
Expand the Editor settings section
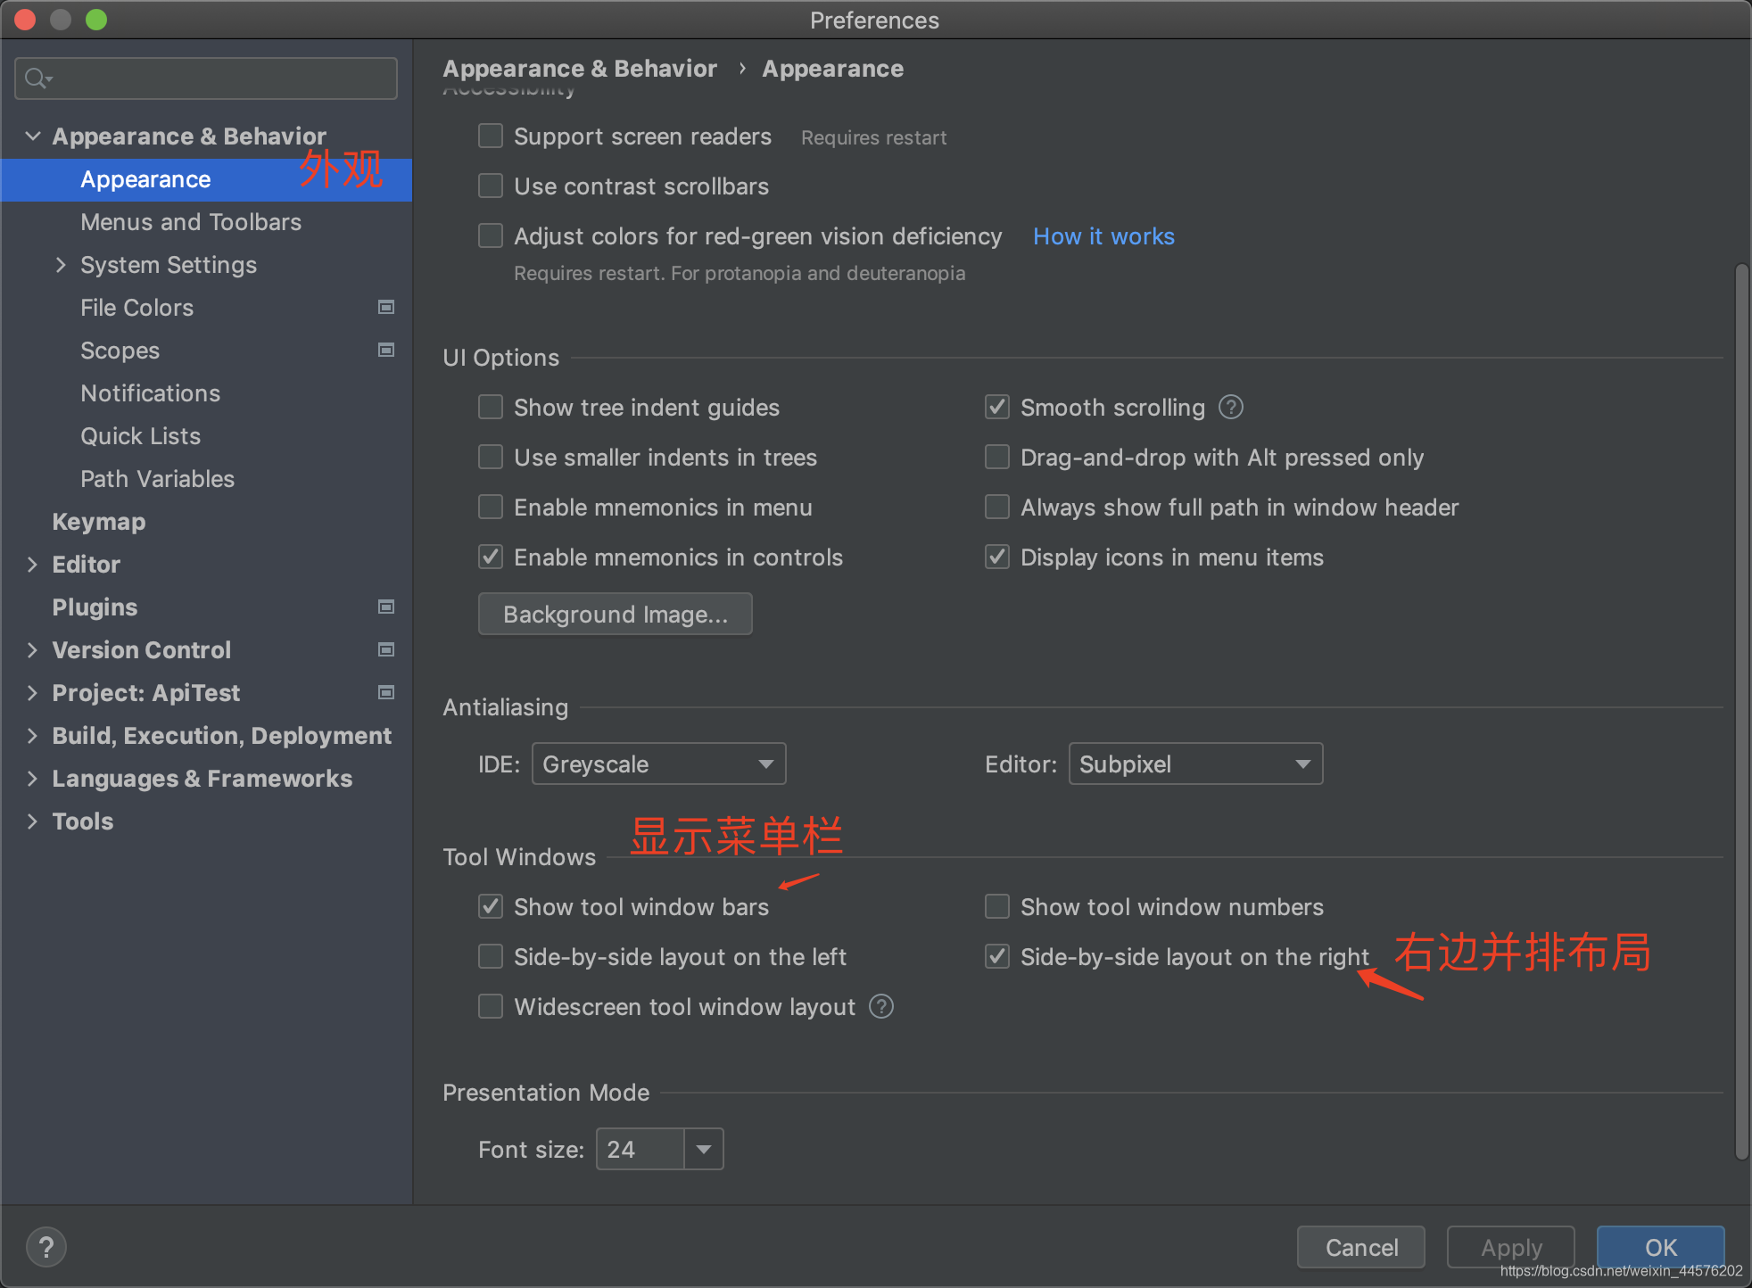click(x=33, y=565)
